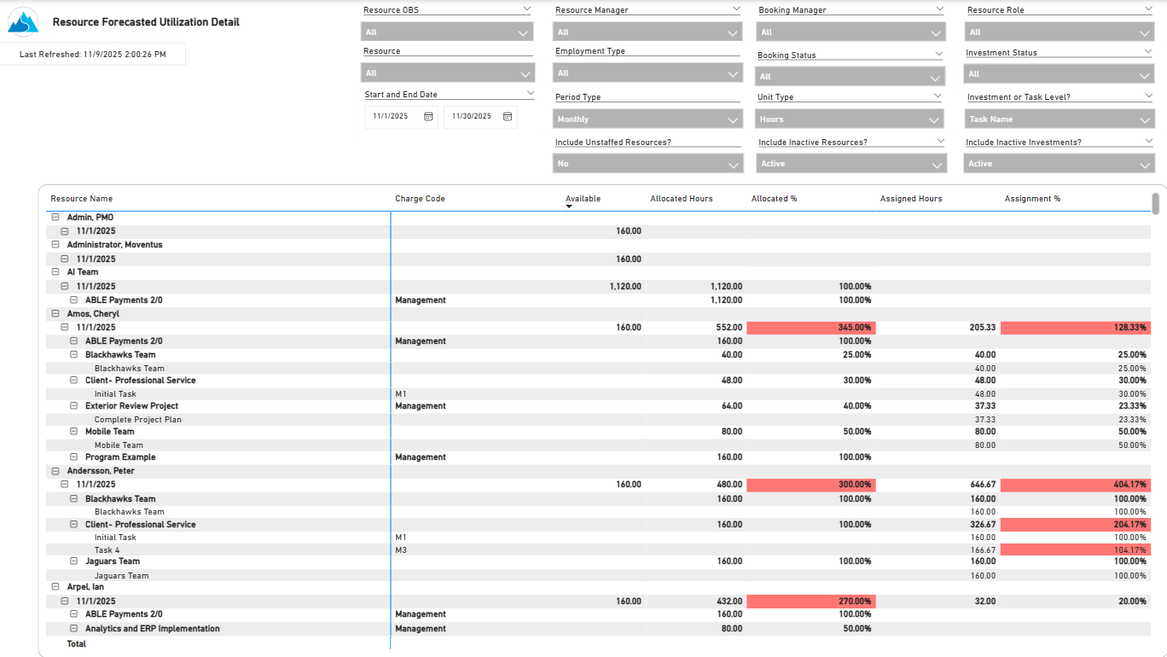Sort by Assignment % column header

tap(1032, 199)
